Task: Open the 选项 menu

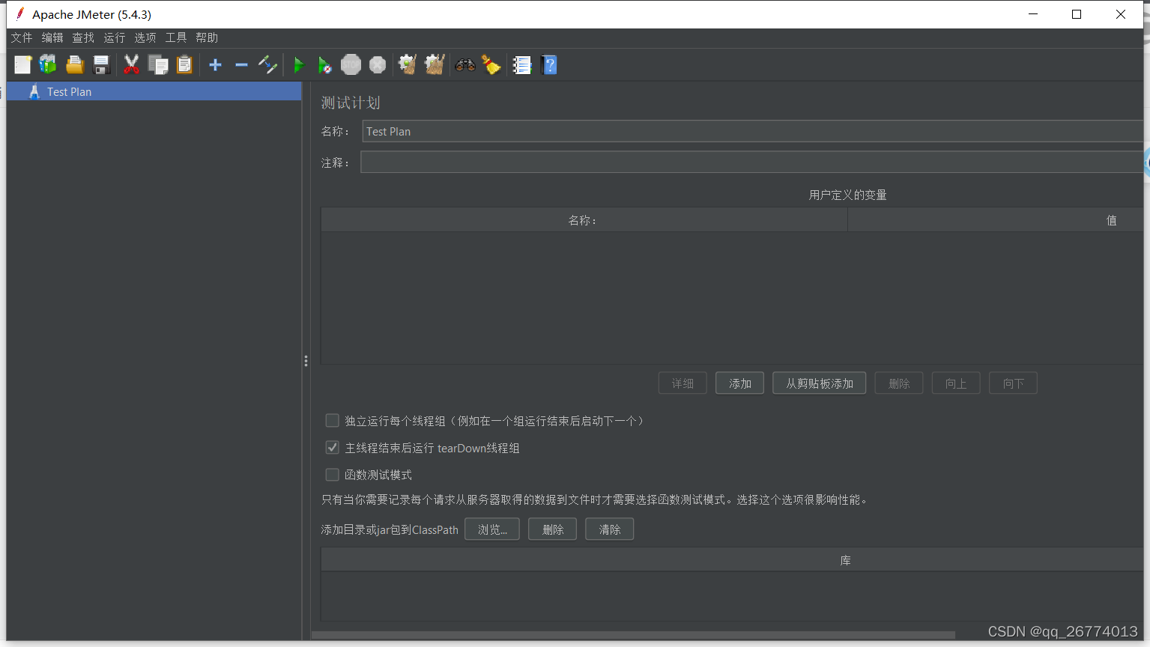Action: pos(145,37)
